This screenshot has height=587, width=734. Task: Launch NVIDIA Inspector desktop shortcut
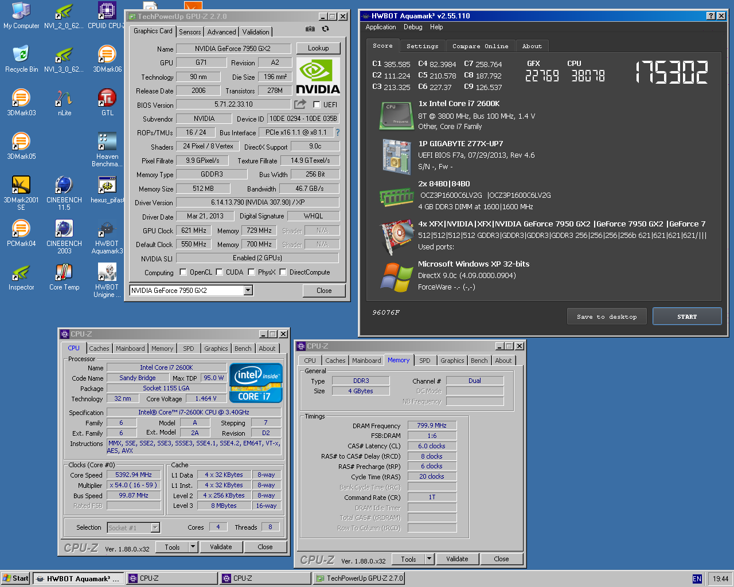[21, 277]
